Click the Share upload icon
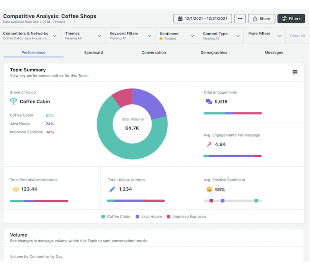 255,19
